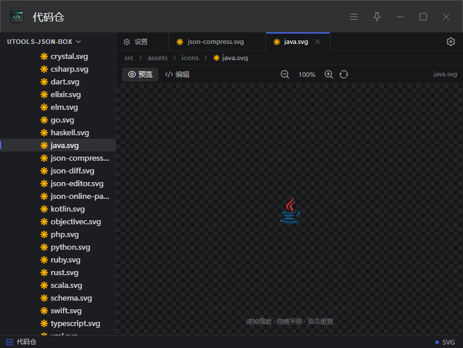Open json-diff.svg in file tree
The width and height of the screenshot is (463, 348).
[x=58, y=171]
